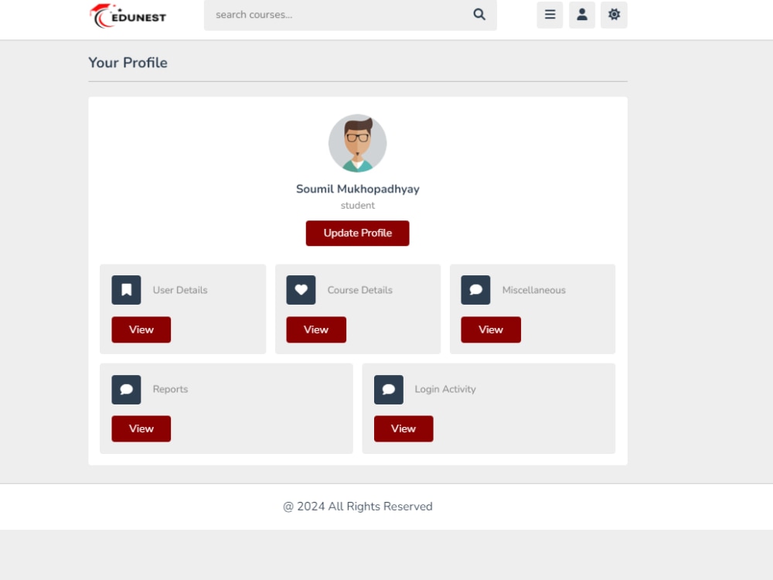View User Details
The width and height of the screenshot is (773, 580).
pyautogui.click(x=141, y=330)
